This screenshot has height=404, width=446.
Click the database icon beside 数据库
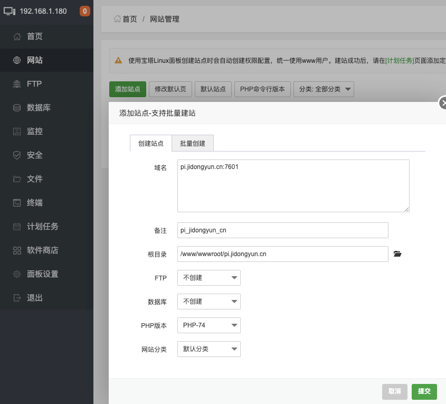[17, 108]
